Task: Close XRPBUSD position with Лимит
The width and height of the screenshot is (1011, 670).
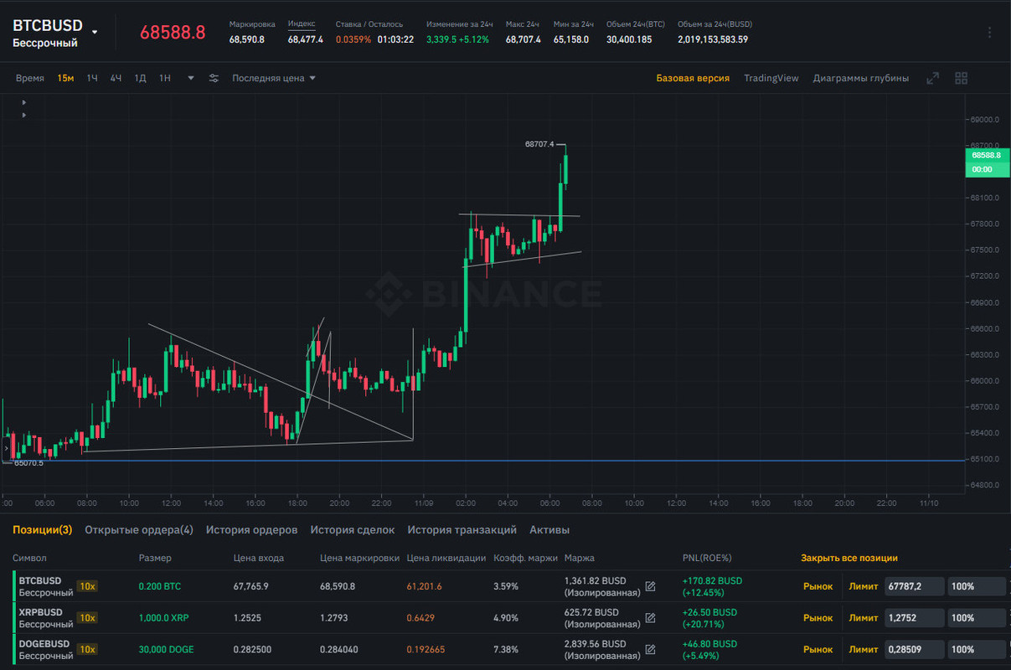Action: (x=864, y=618)
